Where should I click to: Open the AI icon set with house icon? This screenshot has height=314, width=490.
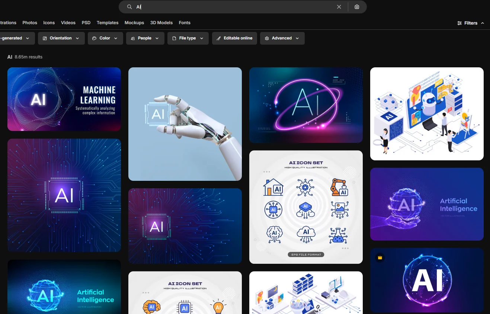(x=306, y=207)
